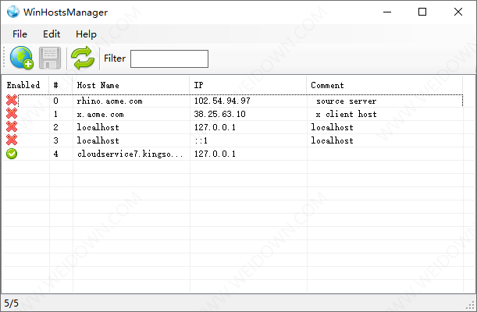This screenshot has width=477, height=312.
Task: Toggle enabled status for x.acme.com
Action: click(12, 114)
